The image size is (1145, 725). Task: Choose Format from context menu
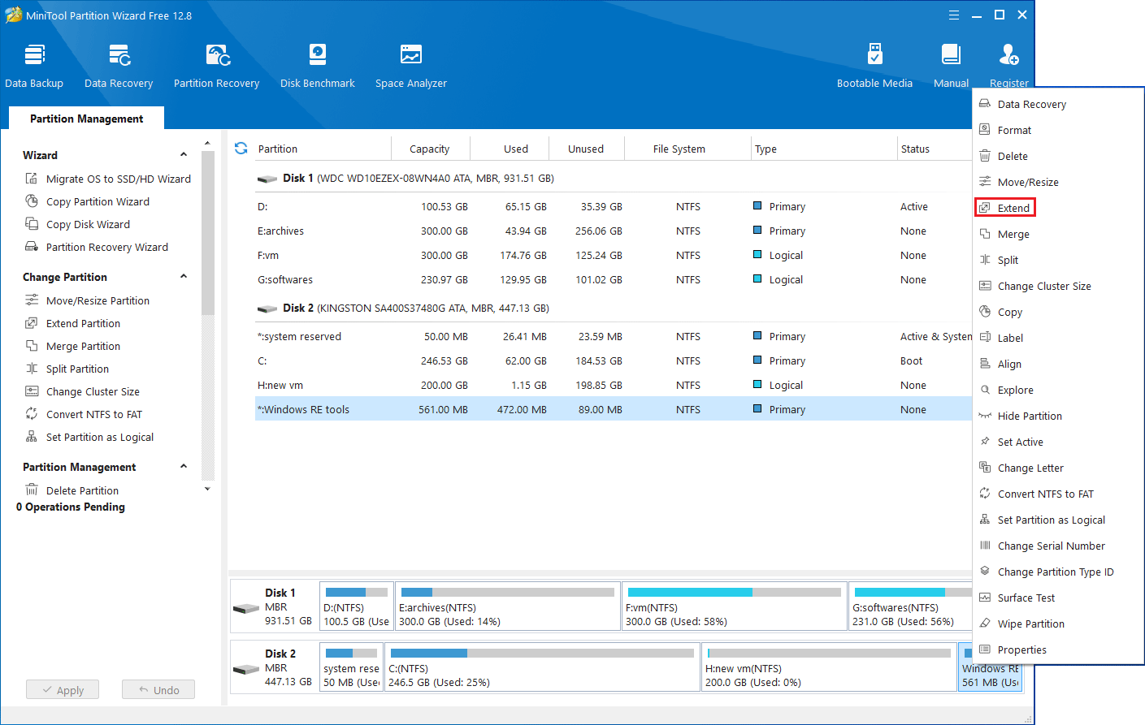[1058, 130]
